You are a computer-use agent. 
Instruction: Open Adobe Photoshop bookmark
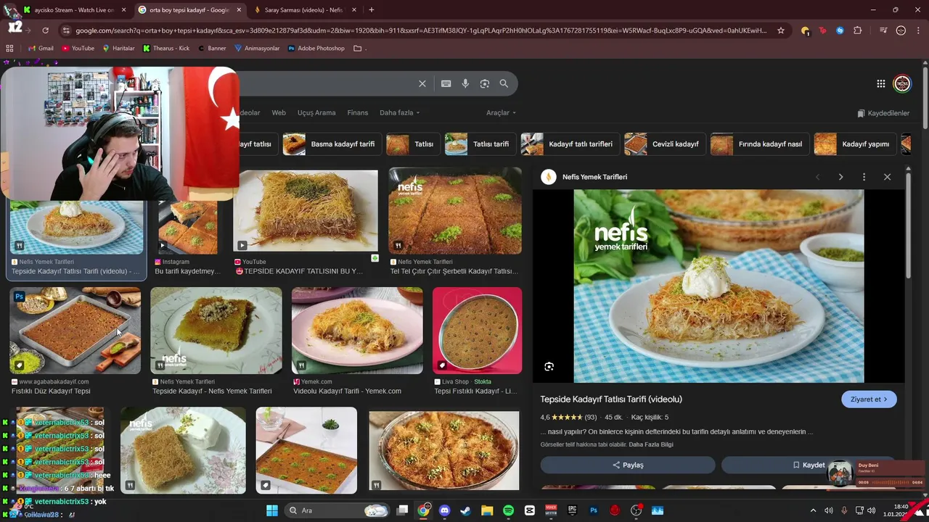click(x=316, y=49)
